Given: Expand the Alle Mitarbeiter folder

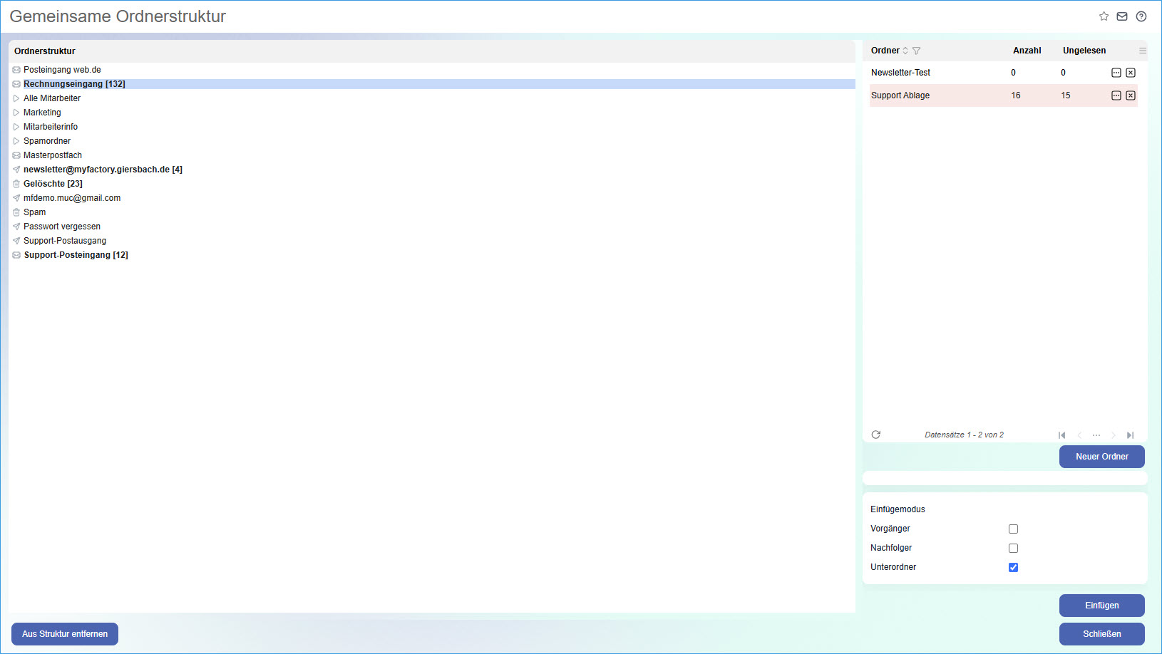Looking at the screenshot, I should click(16, 98).
